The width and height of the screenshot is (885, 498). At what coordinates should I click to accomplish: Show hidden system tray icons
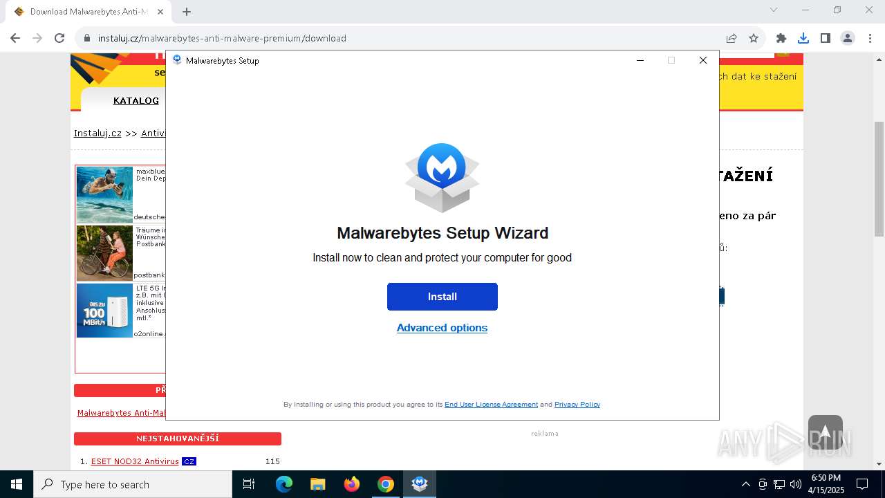pos(745,484)
